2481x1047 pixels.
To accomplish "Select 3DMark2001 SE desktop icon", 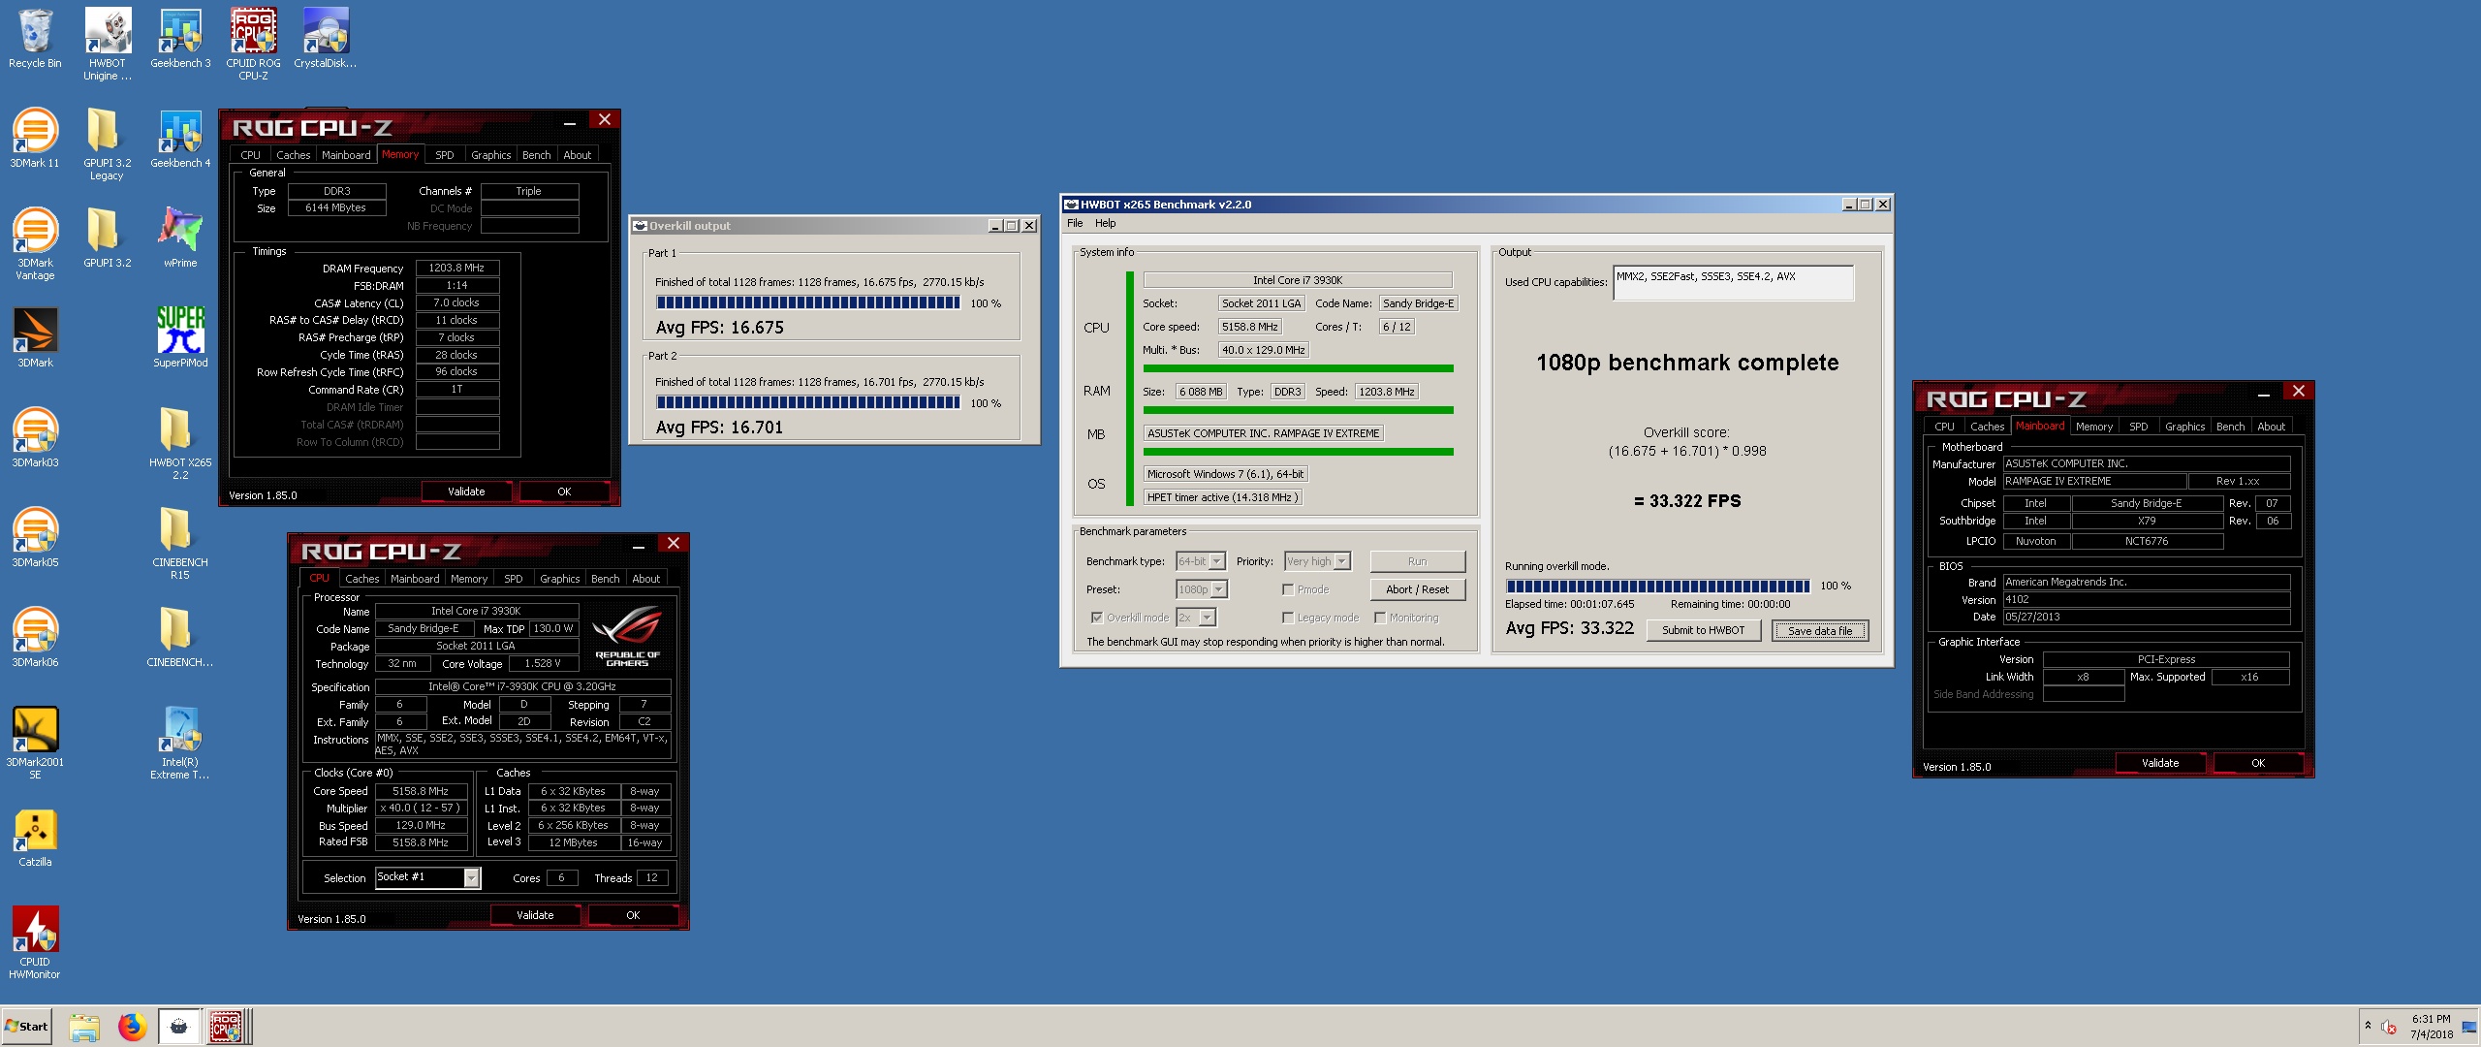I will pyautogui.click(x=35, y=744).
